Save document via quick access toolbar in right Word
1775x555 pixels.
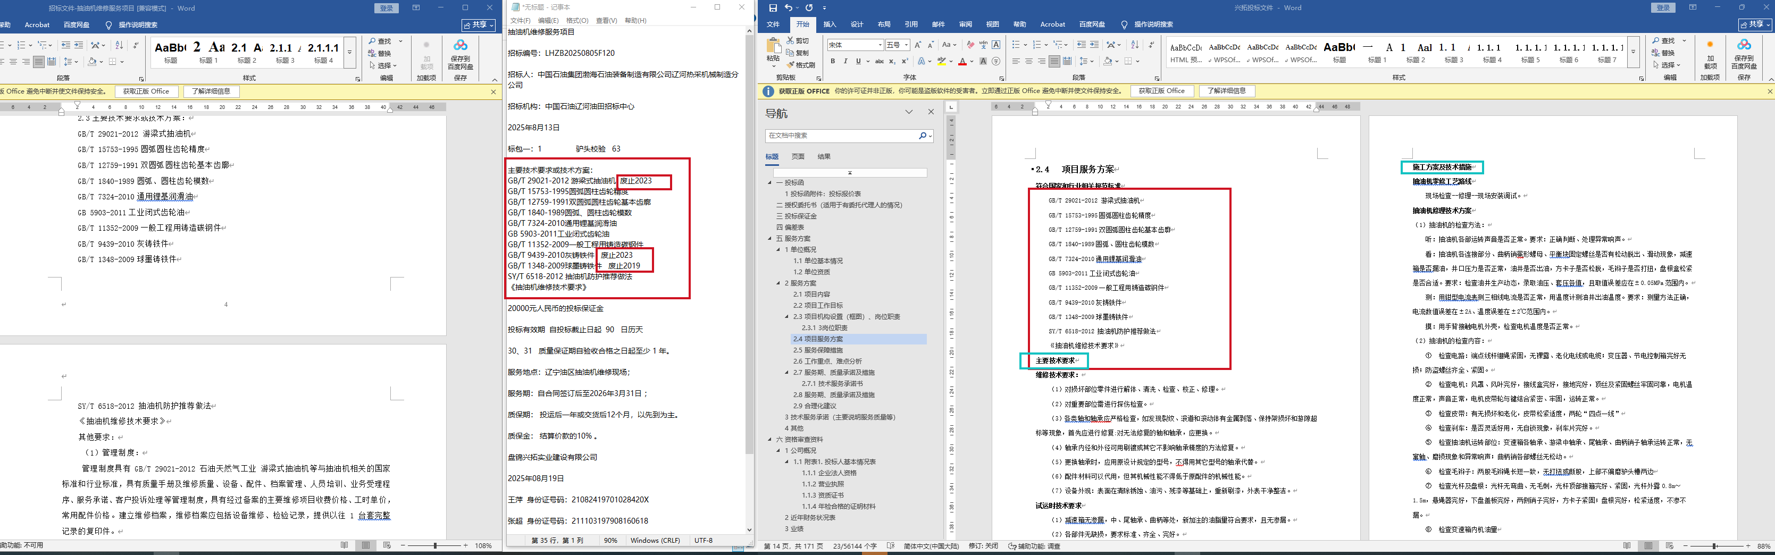(x=773, y=7)
